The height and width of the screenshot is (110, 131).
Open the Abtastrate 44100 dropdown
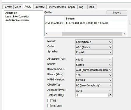pos(94,59)
